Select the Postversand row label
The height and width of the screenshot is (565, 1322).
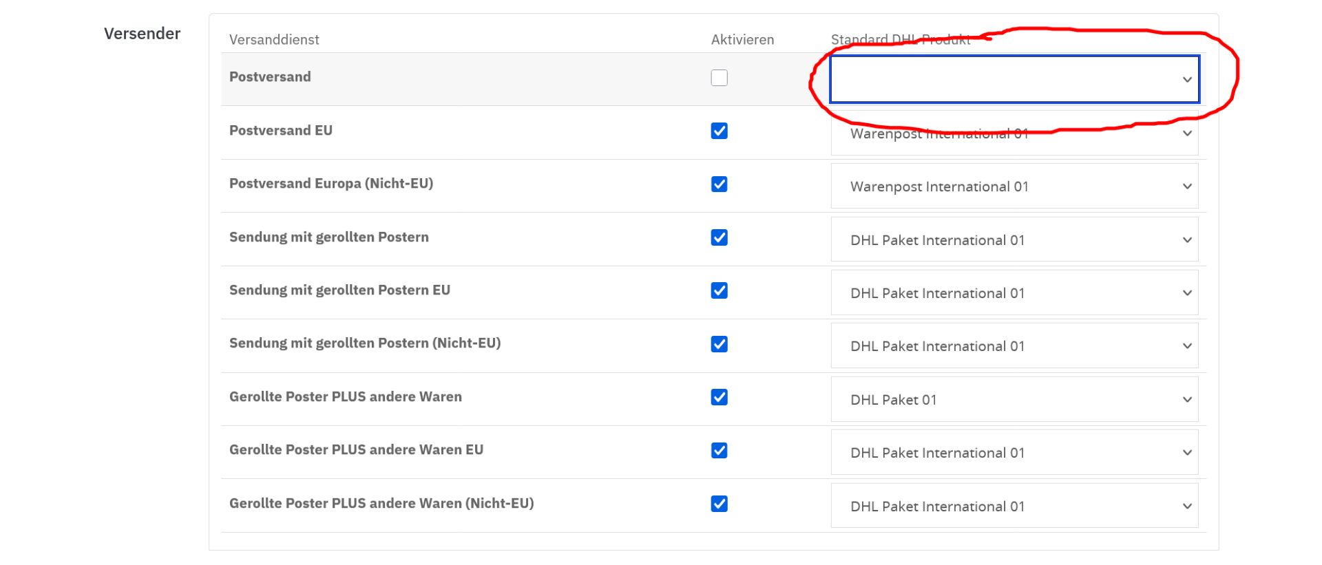pyautogui.click(x=270, y=77)
